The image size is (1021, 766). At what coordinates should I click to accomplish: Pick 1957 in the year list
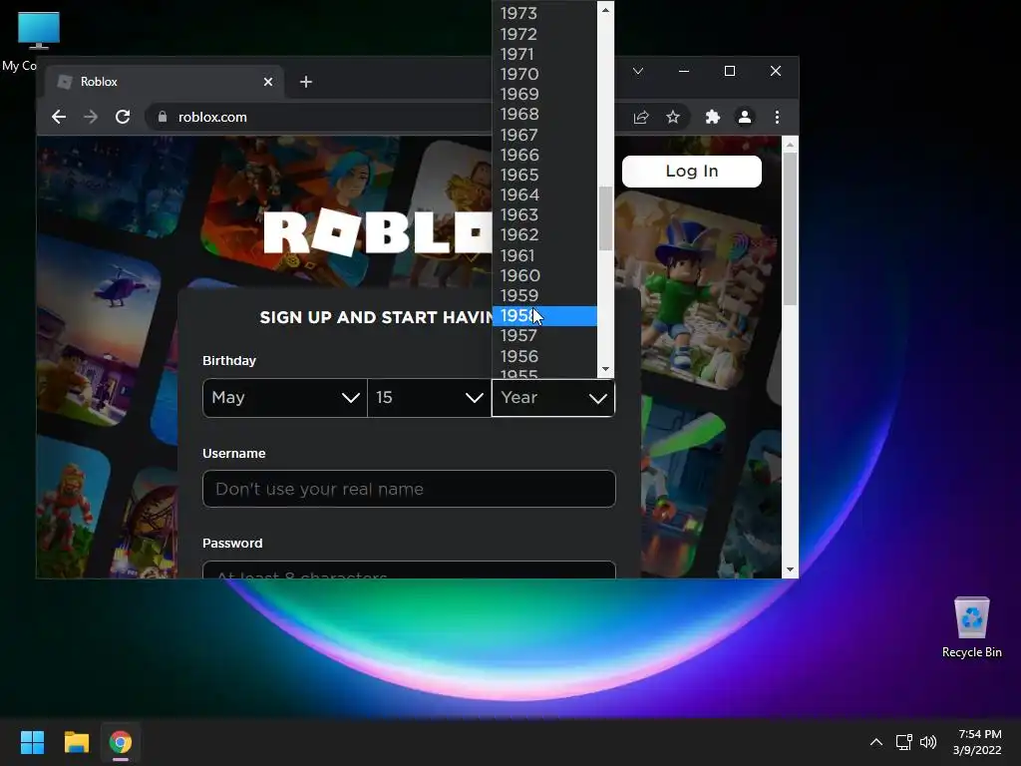tap(544, 336)
